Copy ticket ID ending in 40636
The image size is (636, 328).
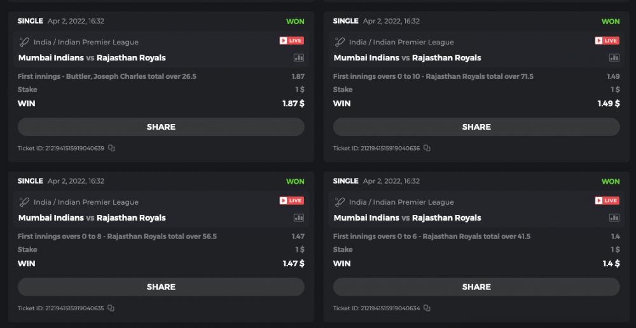click(x=427, y=148)
